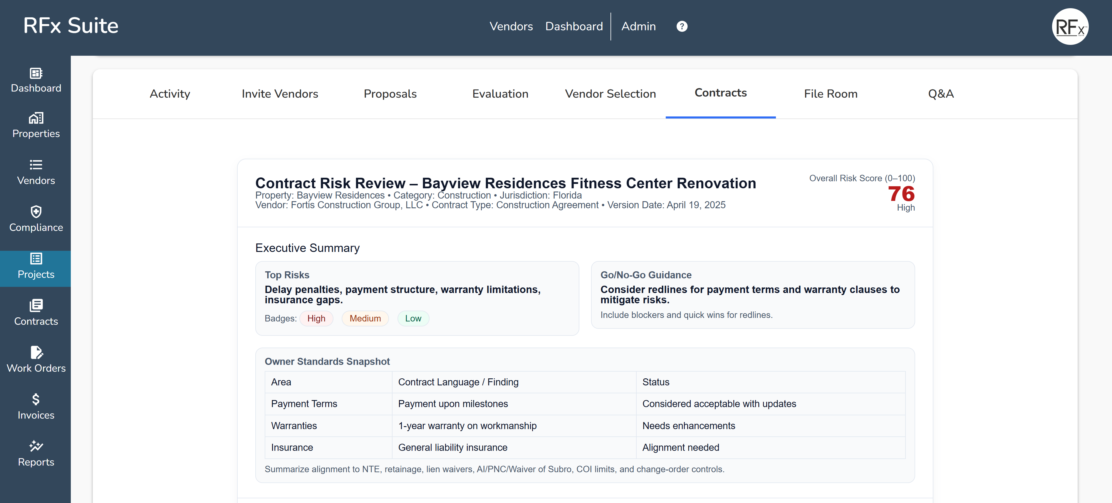The height and width of the screenshot is (503, 1112).
Task: Click General liability insurance cell
Action: [514, 447]
